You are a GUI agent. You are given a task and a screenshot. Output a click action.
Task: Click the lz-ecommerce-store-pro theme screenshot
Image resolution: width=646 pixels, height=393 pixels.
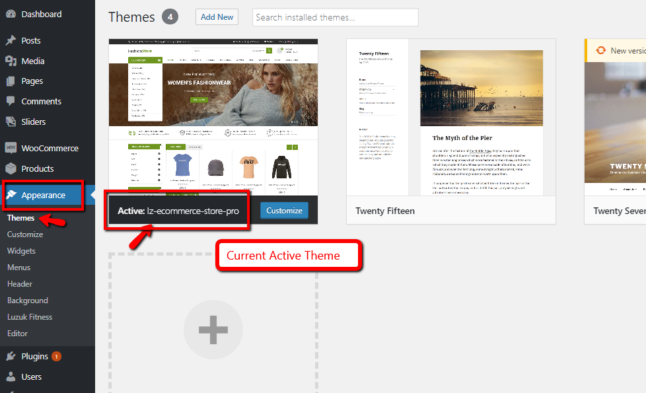[213, 117]
